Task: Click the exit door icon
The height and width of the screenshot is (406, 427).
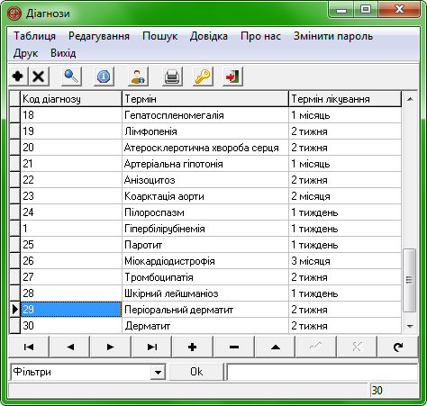Action: pos(232,77)
